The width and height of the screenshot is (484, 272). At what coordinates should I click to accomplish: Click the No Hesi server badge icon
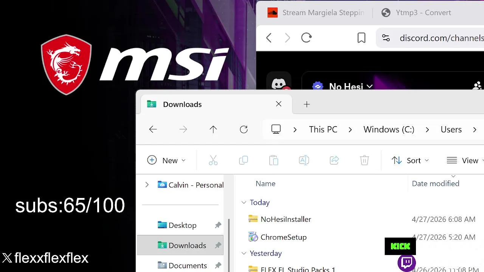pos(318,86)
